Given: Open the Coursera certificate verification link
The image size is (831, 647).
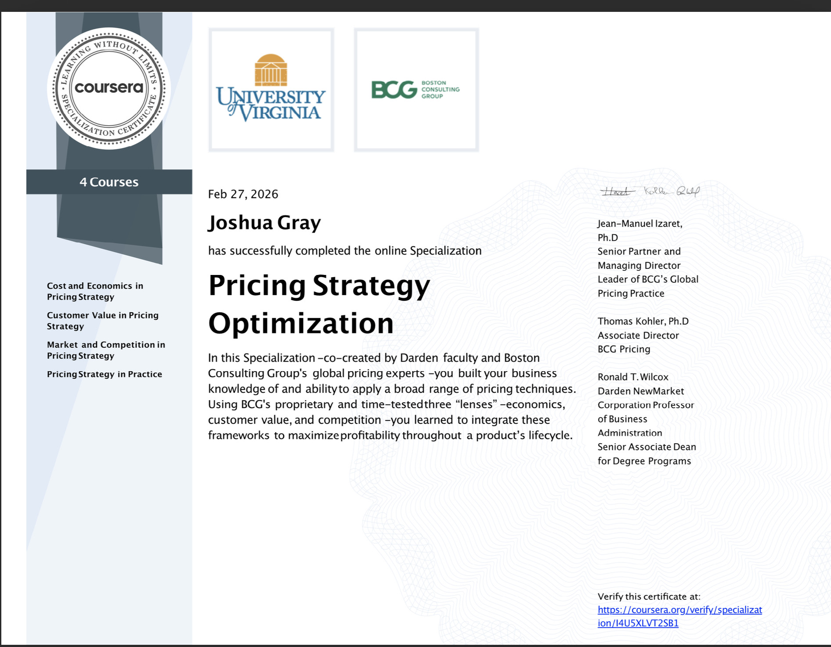Looking at the screenshot, I should pyautogui.click(x=679, y=616).
